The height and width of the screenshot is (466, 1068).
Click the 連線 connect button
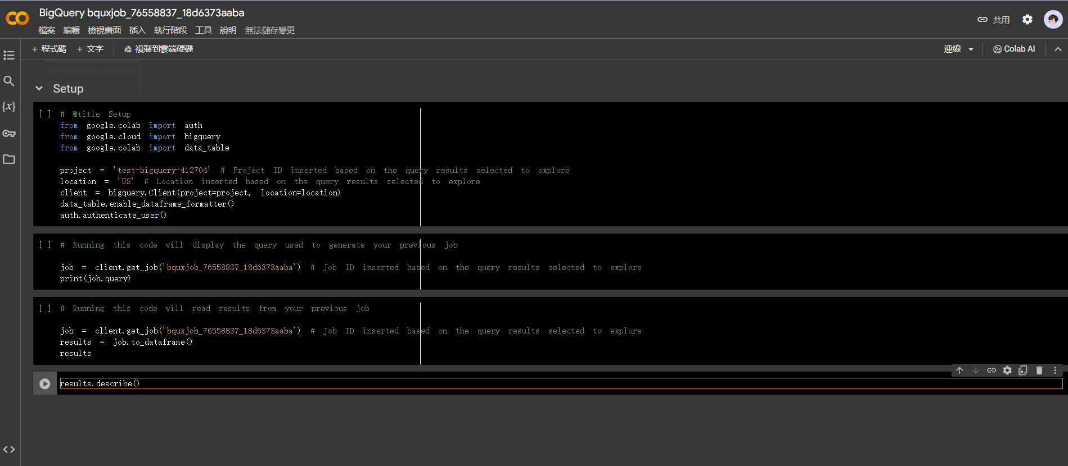click(x=952, y=49)
